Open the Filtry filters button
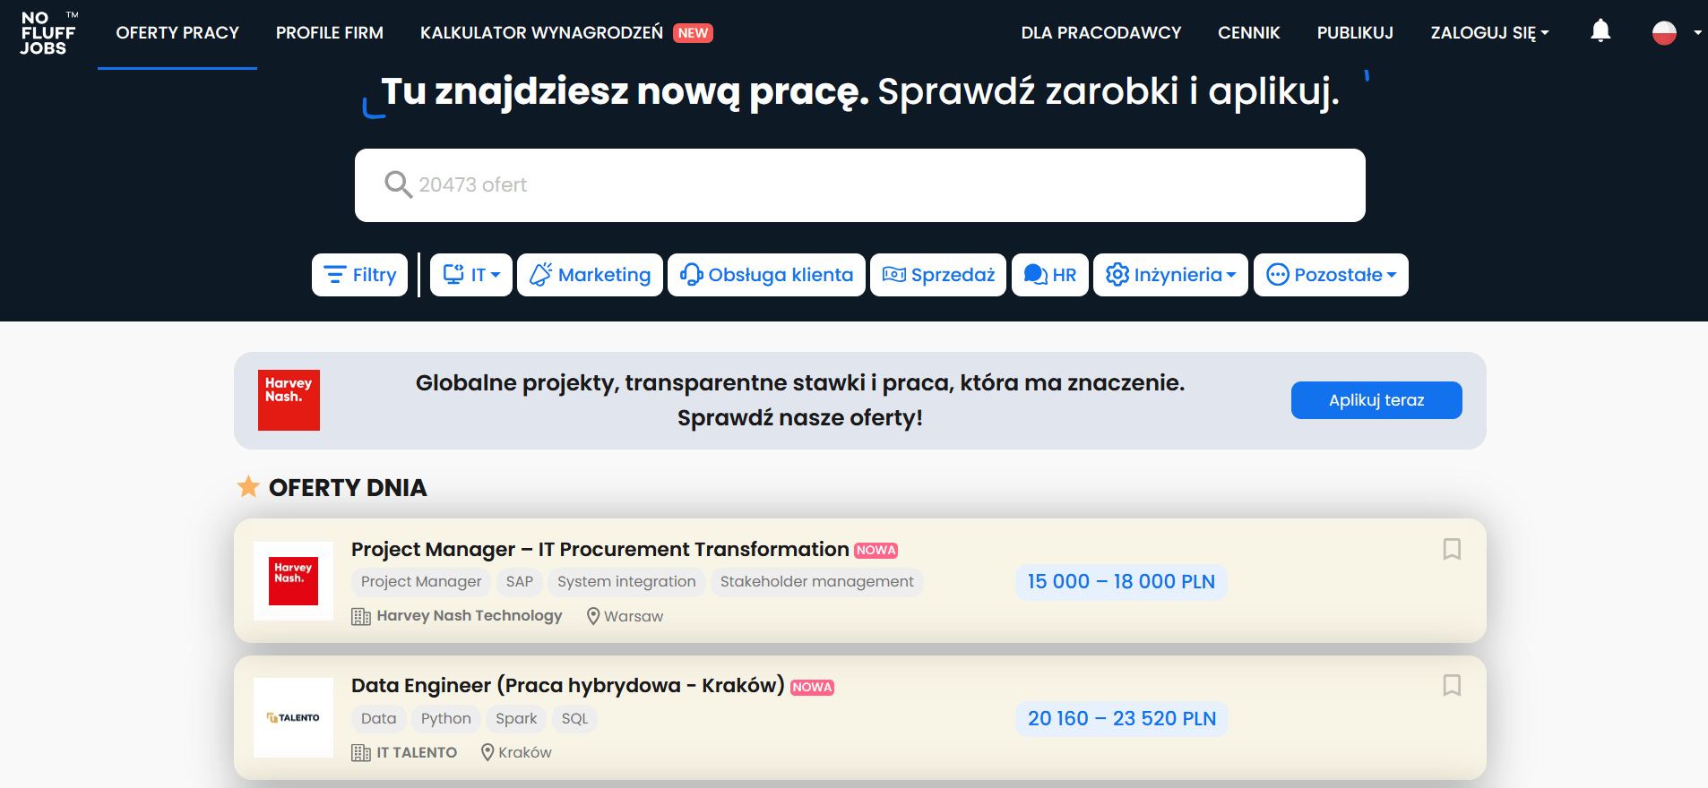 pos(359,275)
